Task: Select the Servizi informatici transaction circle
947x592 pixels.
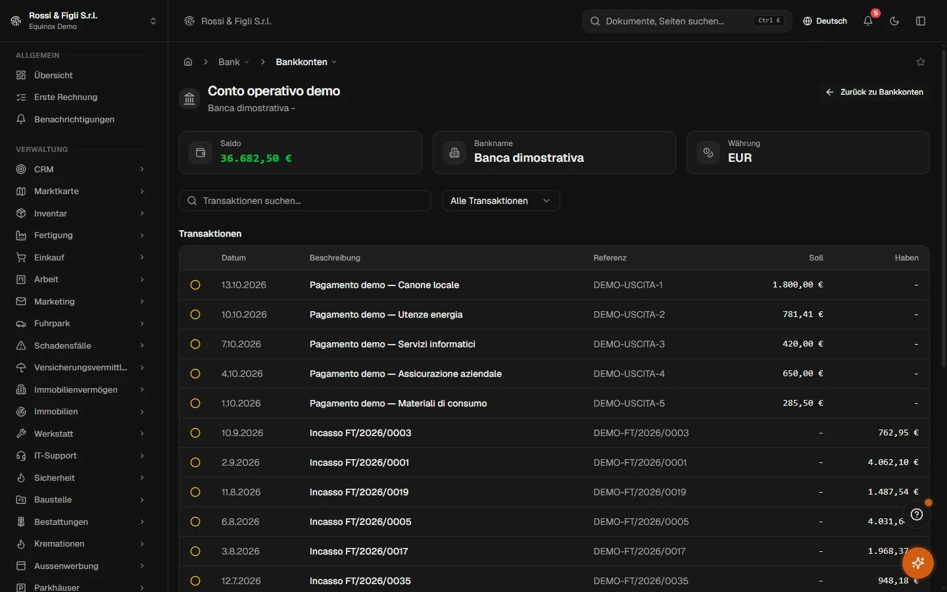Action: (x=195, y=344)
